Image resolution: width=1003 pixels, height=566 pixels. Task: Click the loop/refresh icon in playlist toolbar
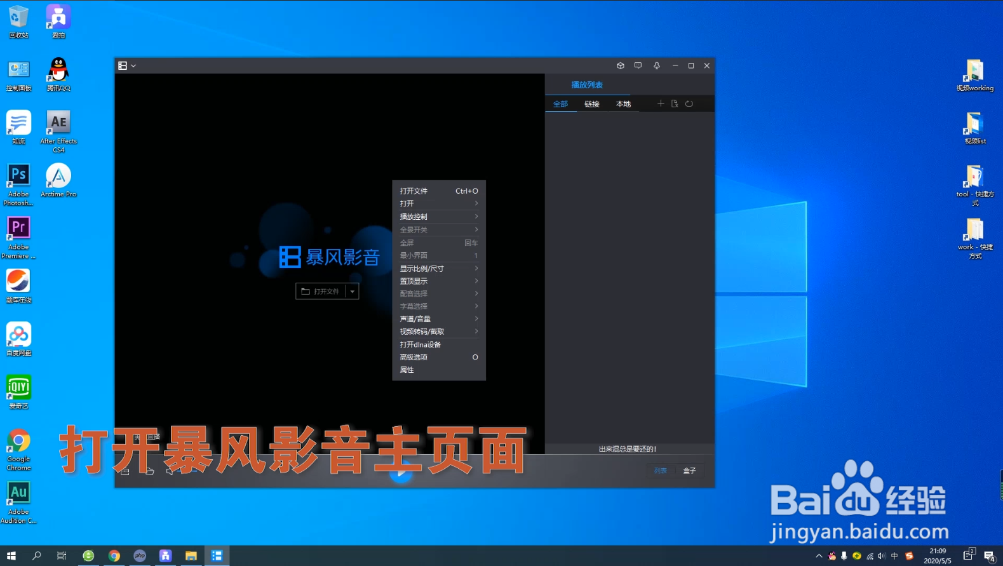689,103
